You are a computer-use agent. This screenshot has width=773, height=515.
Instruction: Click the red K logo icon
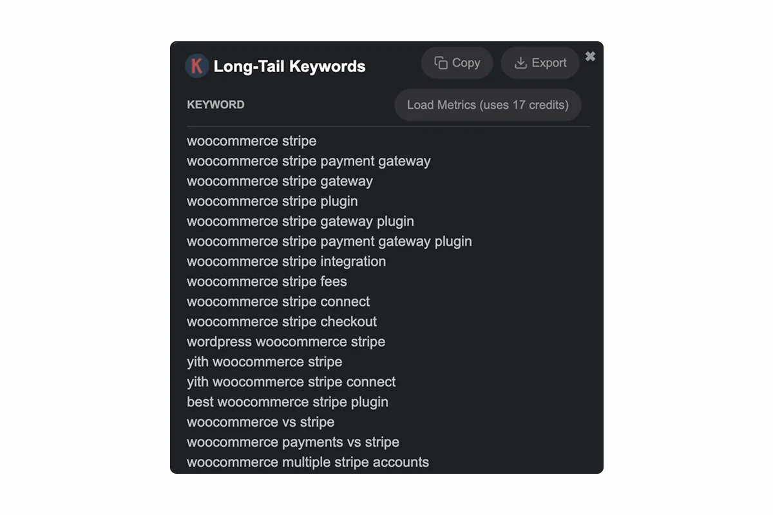click(x=196, y=66)
